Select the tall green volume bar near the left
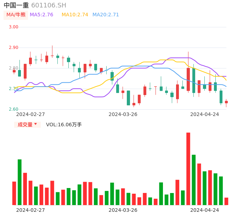Image resolution: width=243 pixels, height=215 pixels. click(19, 182)
